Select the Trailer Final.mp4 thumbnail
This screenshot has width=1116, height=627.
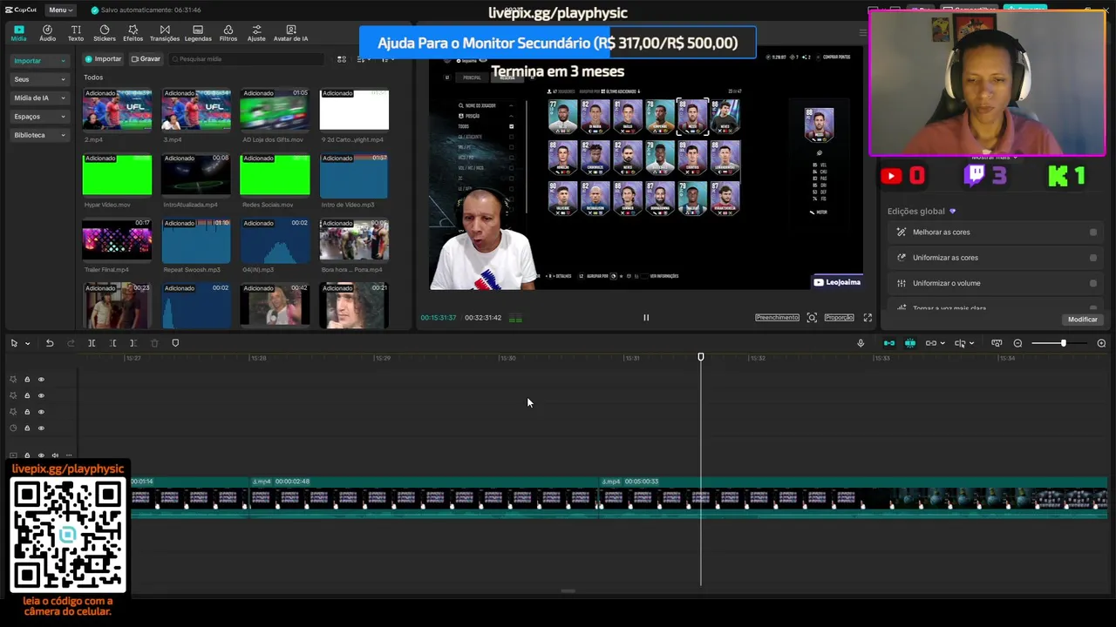117,239
